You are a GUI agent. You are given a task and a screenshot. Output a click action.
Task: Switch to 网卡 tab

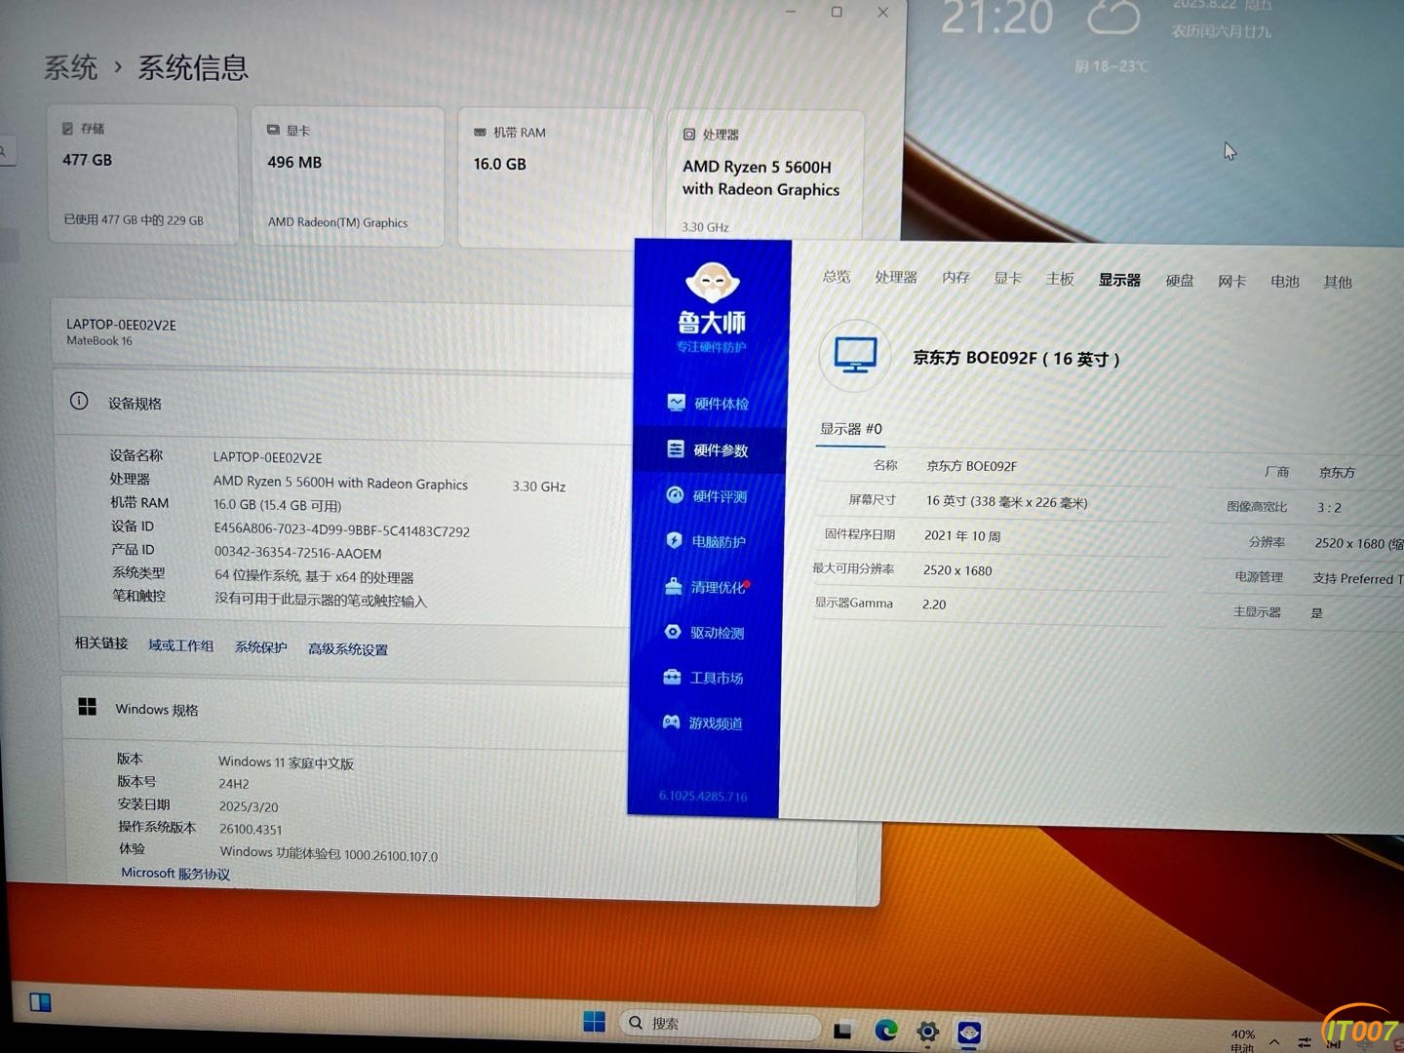[1231, 281]
